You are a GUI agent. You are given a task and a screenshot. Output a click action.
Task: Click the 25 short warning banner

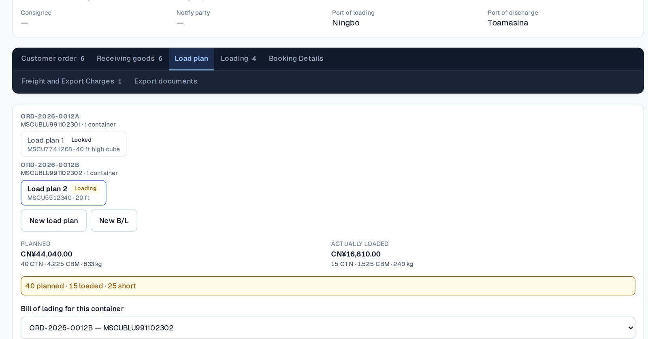(x=328, y=286)
